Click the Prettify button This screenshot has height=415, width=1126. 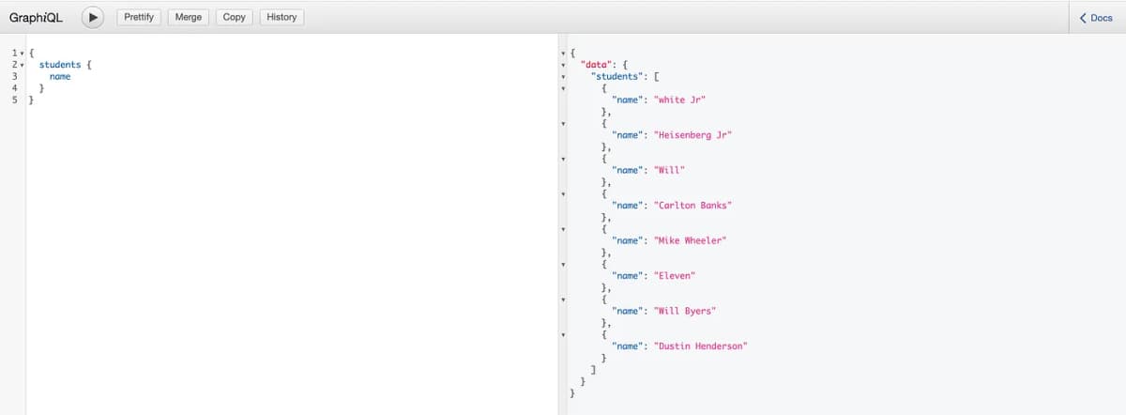point(140,17)
